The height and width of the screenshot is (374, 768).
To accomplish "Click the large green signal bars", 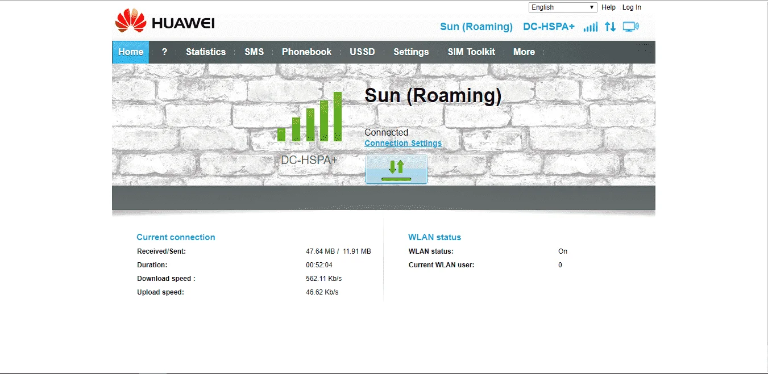I will 310,117.
